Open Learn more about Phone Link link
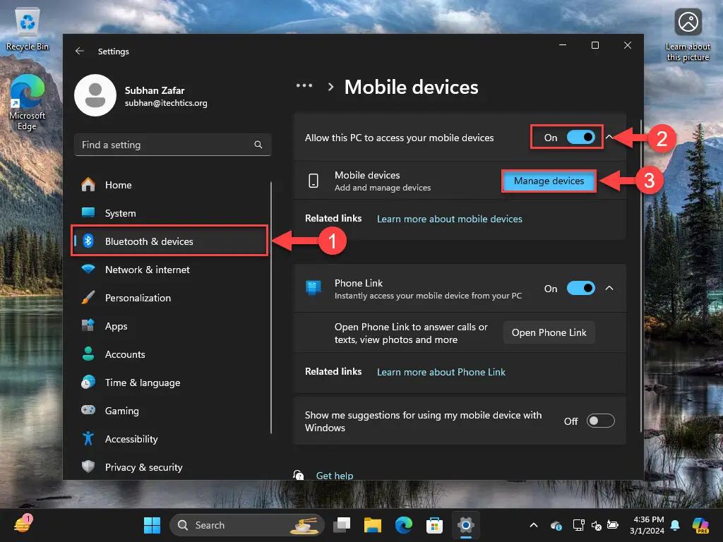 click(x=441, y=372)
